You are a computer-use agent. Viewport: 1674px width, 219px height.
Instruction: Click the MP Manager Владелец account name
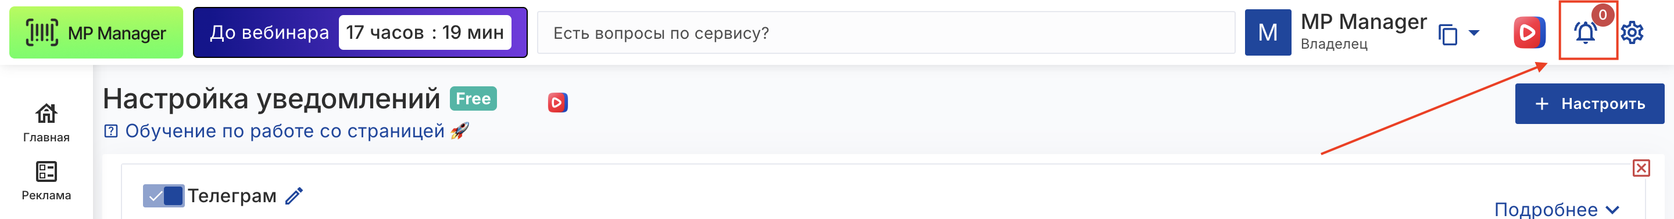click(1364, 31)
